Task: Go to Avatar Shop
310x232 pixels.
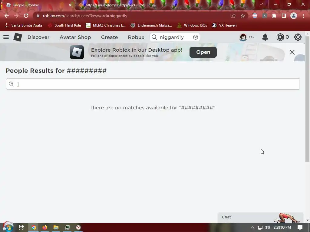Action: (75, 37)
